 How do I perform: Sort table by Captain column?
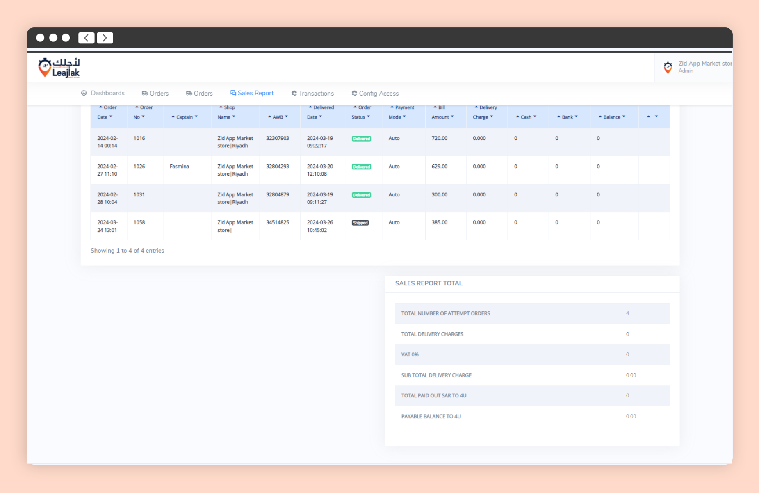pyautogui.click(x=185, y=117)
